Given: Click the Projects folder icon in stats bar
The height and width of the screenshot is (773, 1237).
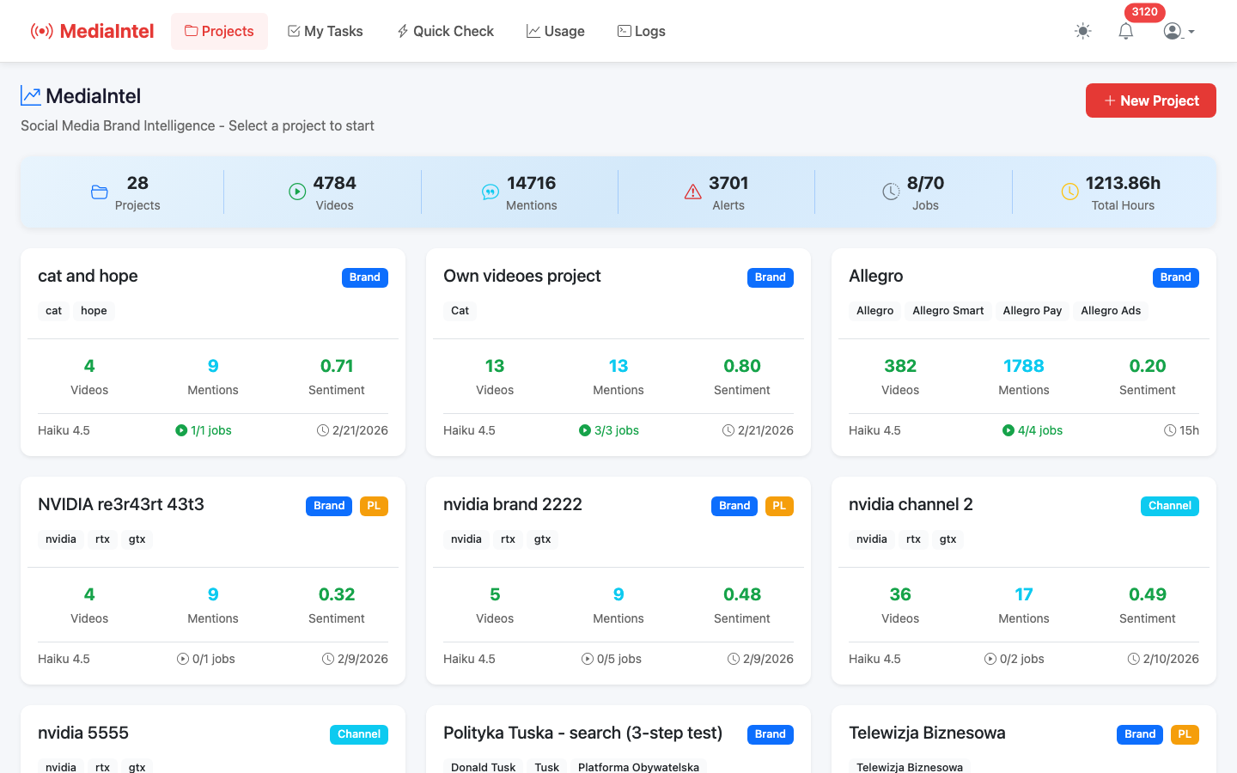Looking at the screenshot, I should click(x=99, y=192).
